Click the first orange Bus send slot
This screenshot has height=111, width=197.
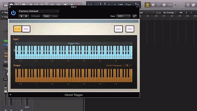click(x=6, y=53)
